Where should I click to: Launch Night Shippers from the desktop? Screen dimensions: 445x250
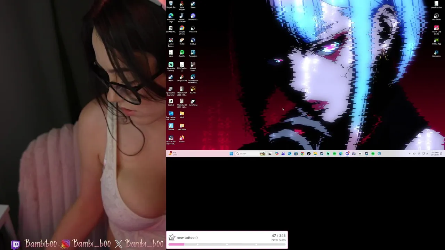(182, 6)
